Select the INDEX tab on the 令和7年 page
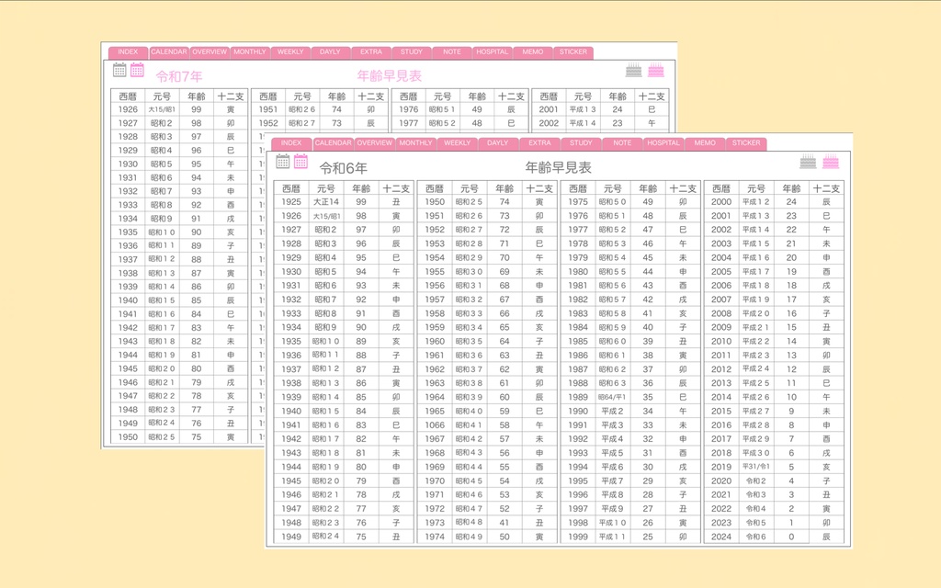 [x=129, y=51]
